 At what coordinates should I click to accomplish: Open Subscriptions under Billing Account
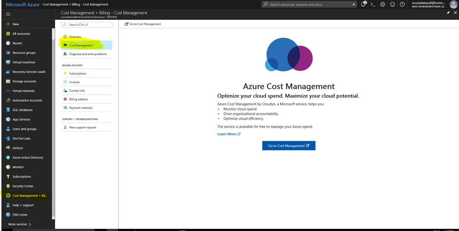87,73
